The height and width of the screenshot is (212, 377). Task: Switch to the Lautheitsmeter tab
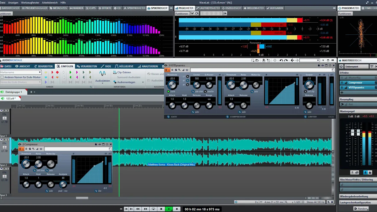click(x=208, y=8)
